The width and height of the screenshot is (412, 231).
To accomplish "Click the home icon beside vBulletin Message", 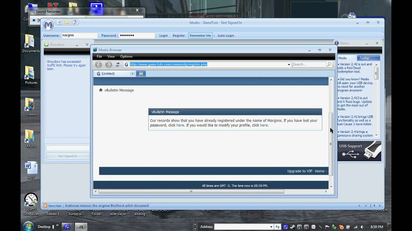I will click(x=101, y=90).
